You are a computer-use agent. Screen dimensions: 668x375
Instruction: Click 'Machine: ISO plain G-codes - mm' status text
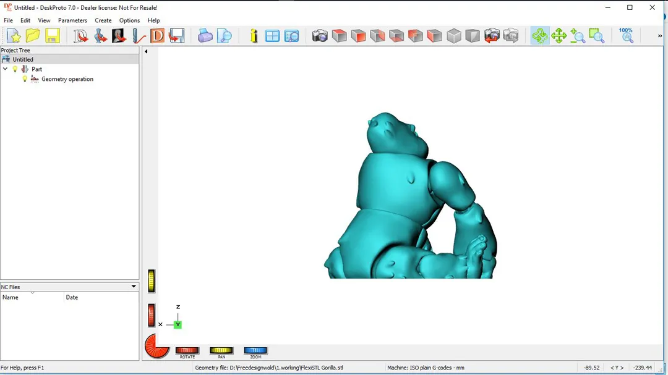pyautogui.click(x=426, y=368)
